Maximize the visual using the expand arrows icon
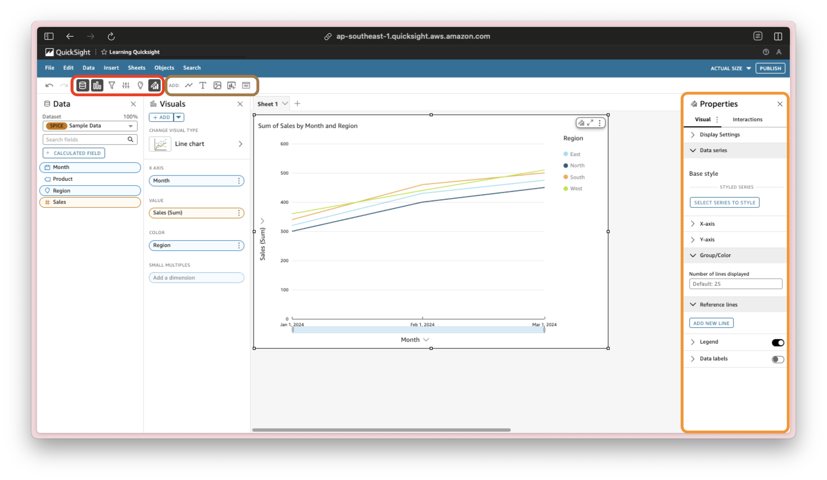The width and height of the screenshot is (827, 480). [x=590, y=123]
